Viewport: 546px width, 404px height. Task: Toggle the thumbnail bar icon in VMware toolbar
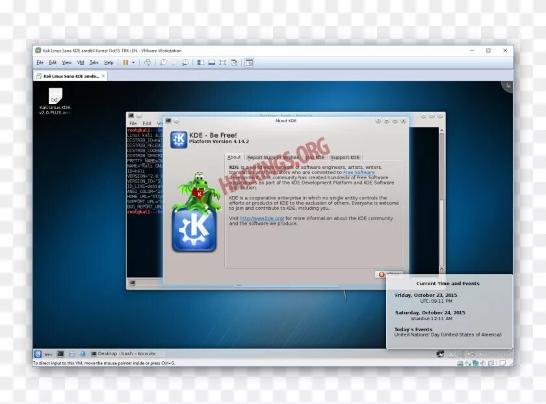pyautogui.click(x=212, y=62)
